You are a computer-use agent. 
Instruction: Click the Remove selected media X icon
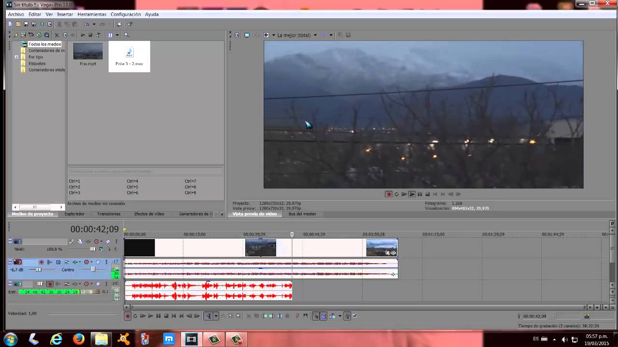57,35
